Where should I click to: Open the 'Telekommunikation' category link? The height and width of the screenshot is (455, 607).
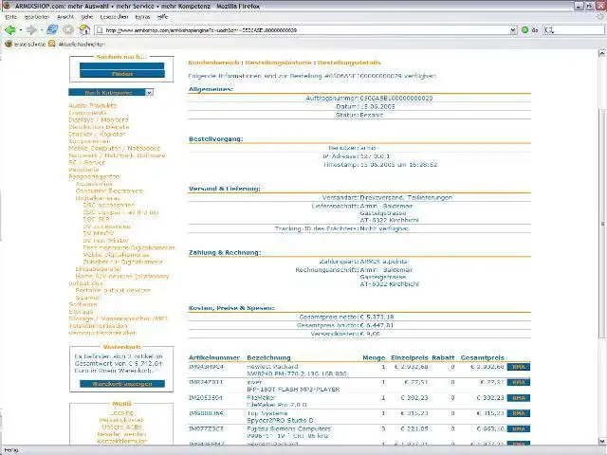tap(98, 326)
